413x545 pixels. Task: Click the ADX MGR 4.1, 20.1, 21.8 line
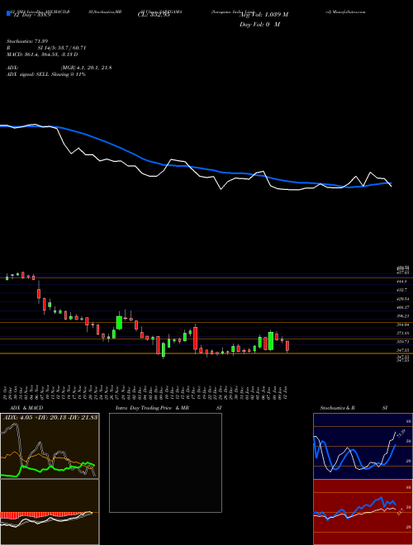[x=59, y=68]
